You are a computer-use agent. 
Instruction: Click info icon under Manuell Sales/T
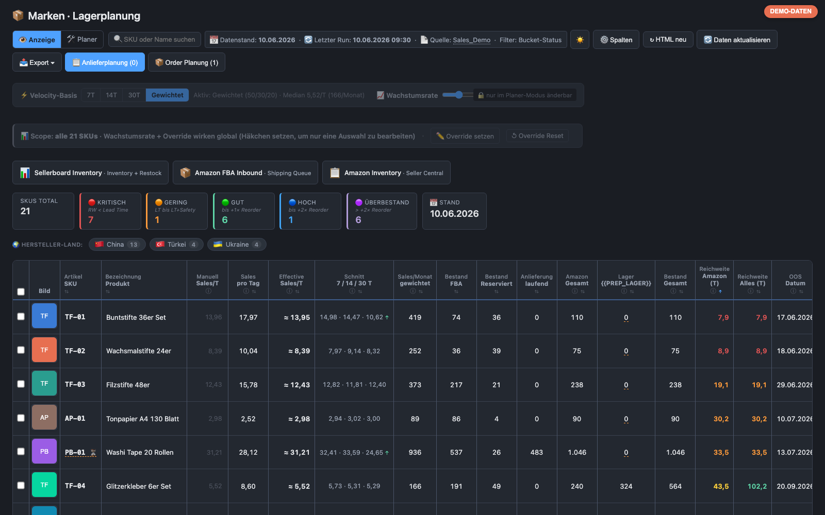click(x=208, y=291)
